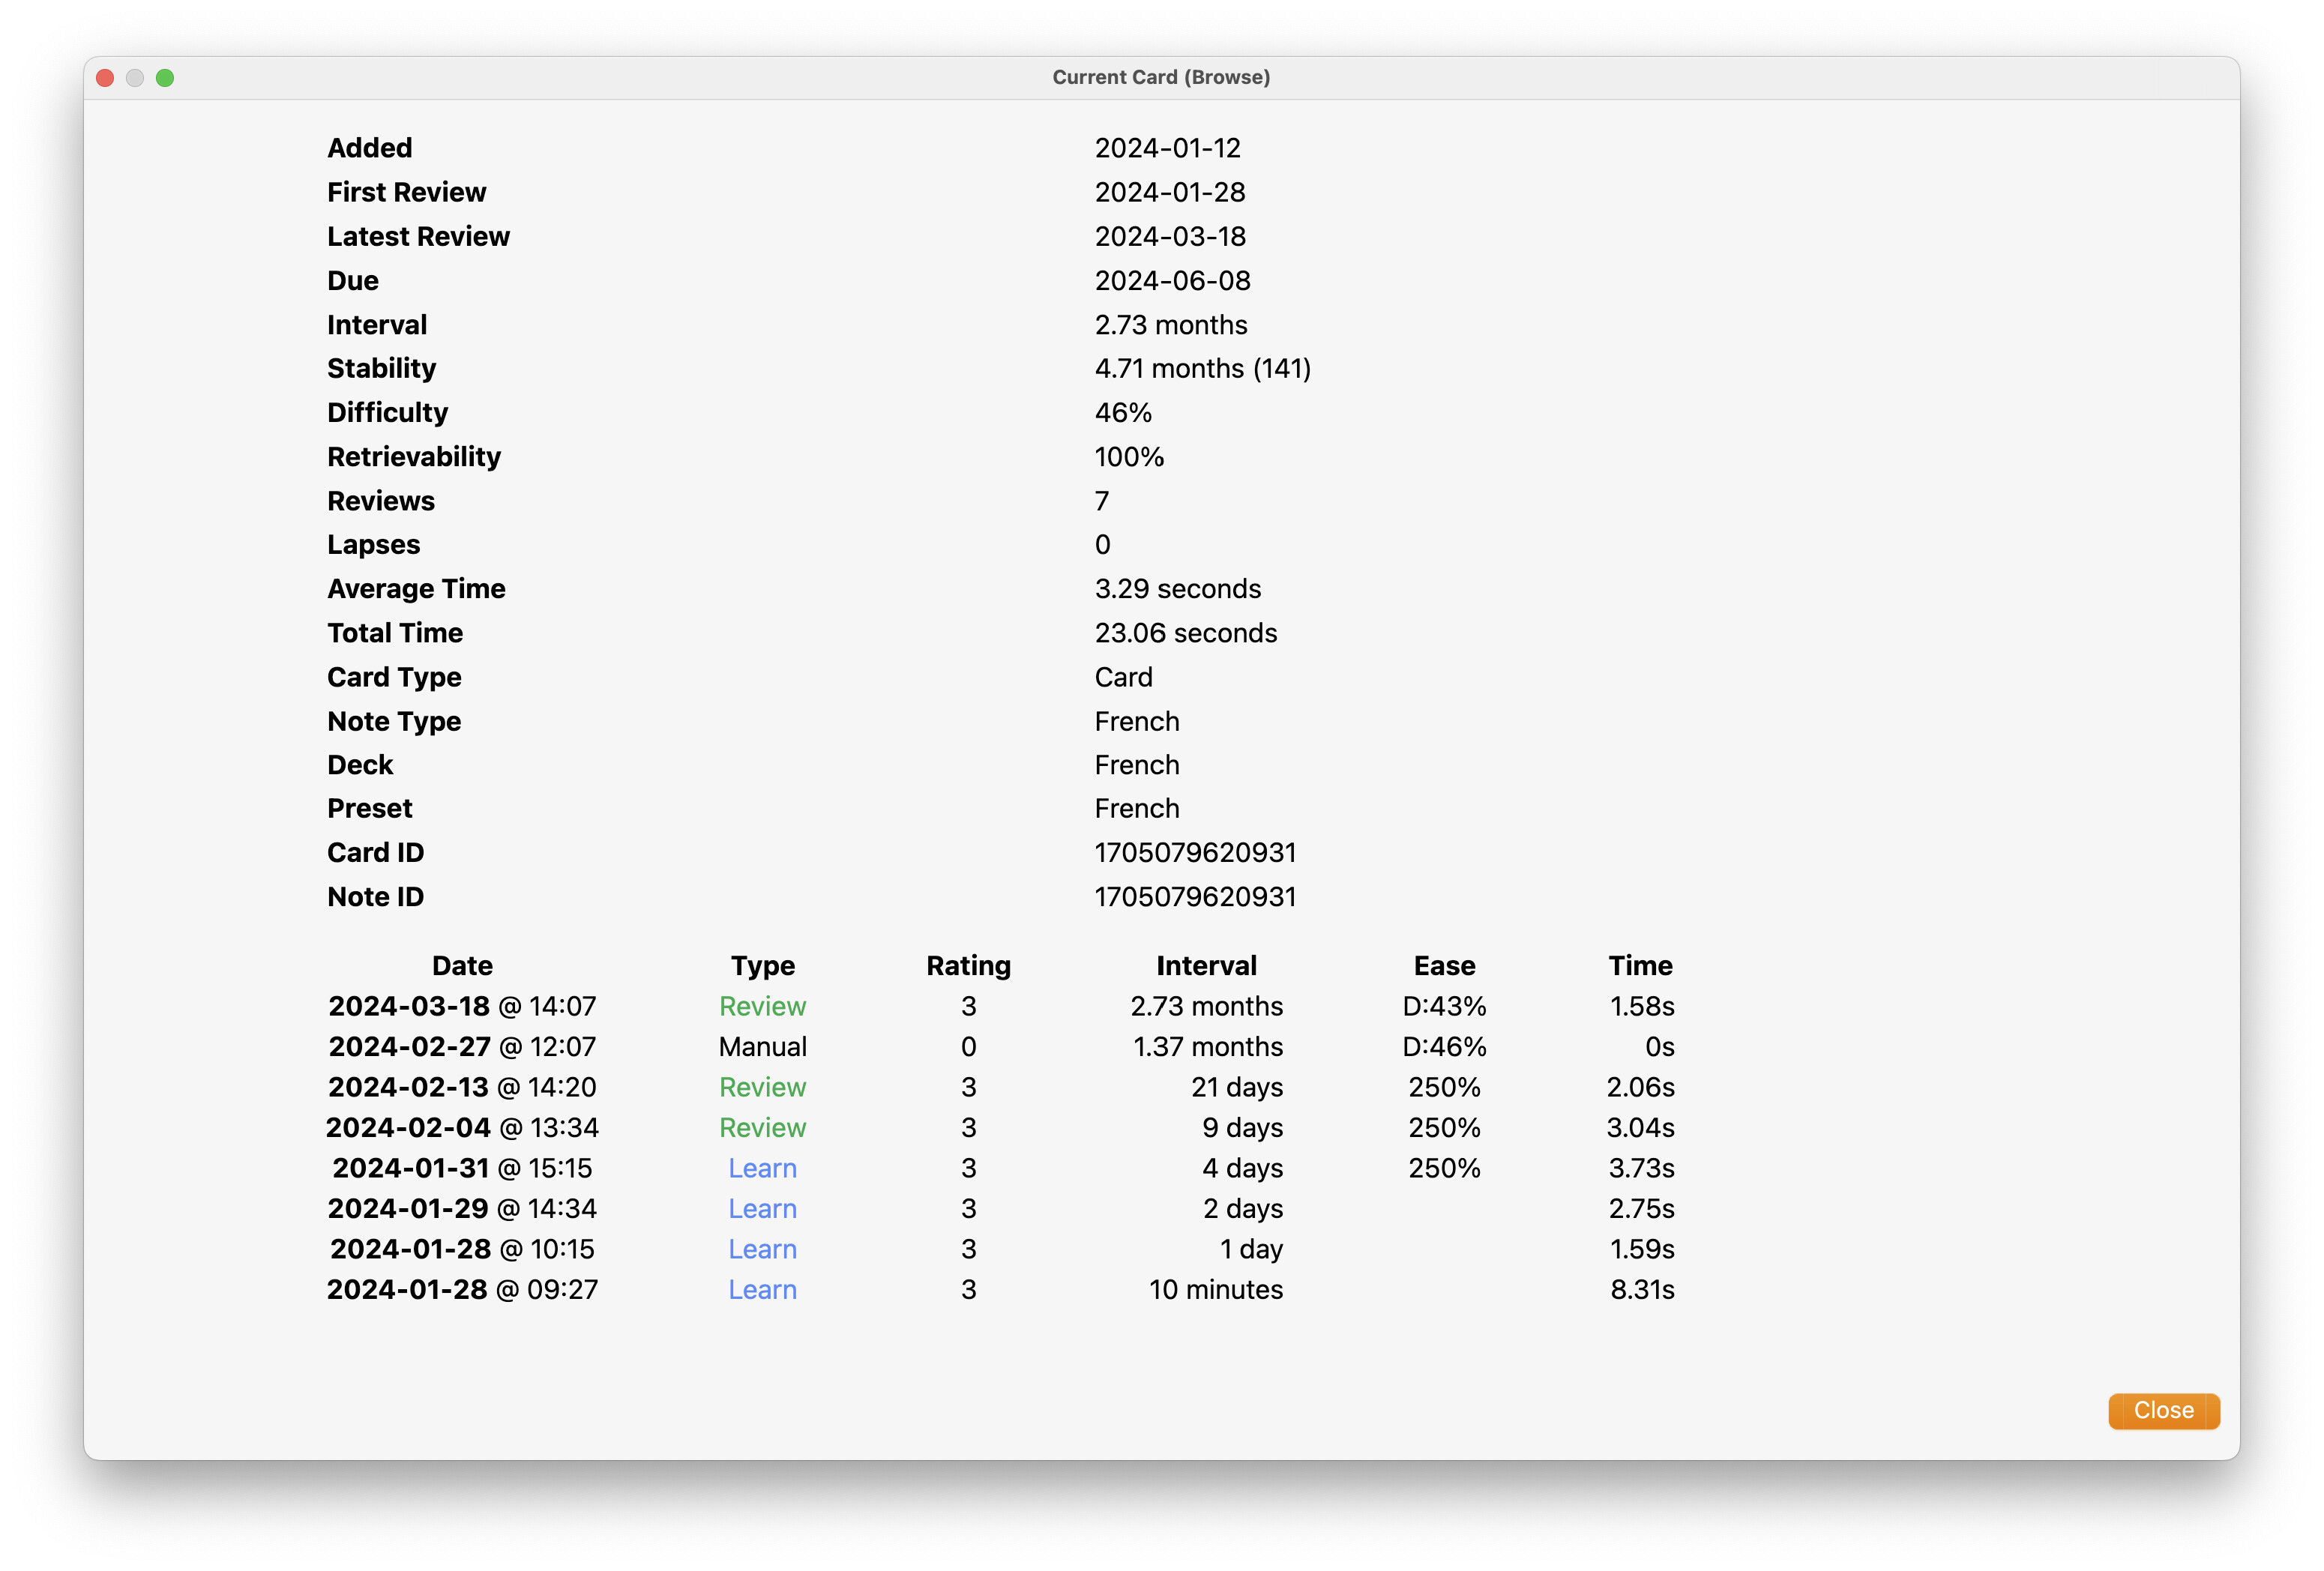Select the Average Time 3.29 seconds
2324x1571 pixels.
1177,588
